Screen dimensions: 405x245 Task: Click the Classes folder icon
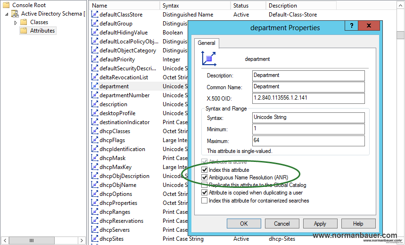point(24,22)
